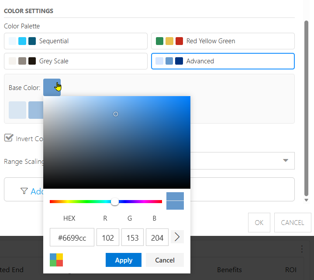This screenshot has height=280, width=314.
Task: Open the palette switcher four-color icon
Action: coord(56,260)
